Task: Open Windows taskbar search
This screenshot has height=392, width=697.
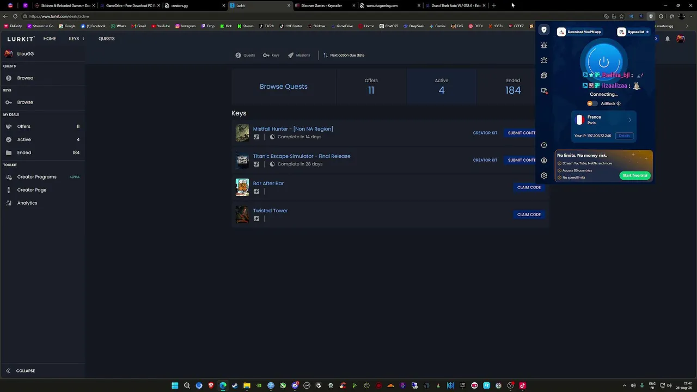Action: point(187,385)
